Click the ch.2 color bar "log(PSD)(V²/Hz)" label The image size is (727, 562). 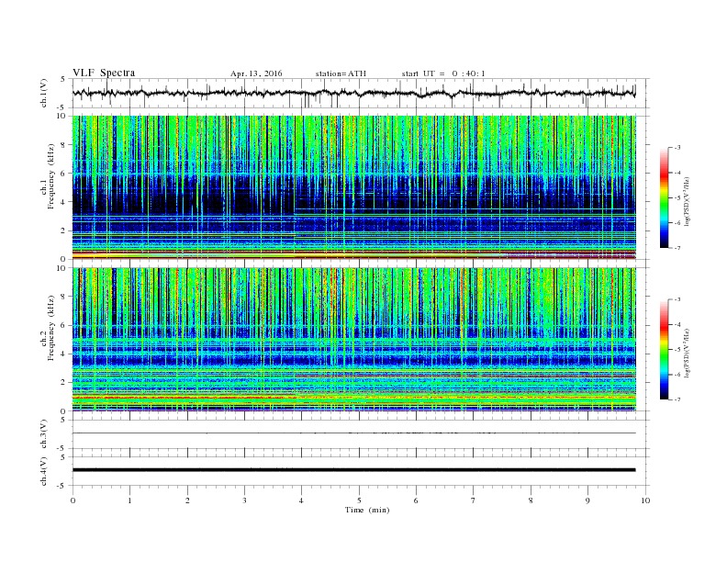(x=687, y=353)
